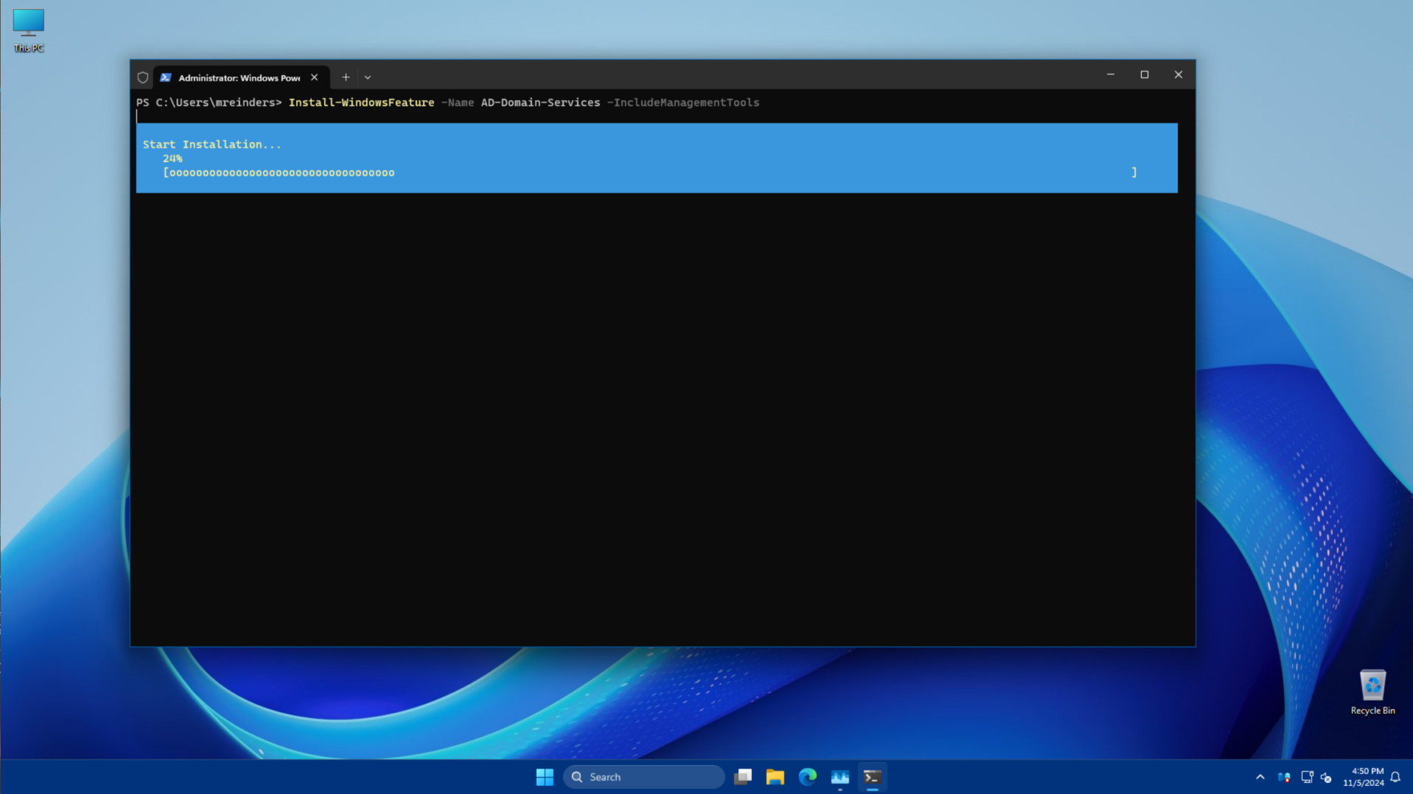Open network status in system tray
The height and width of the screenshot is (794, 1413).
1307,777
